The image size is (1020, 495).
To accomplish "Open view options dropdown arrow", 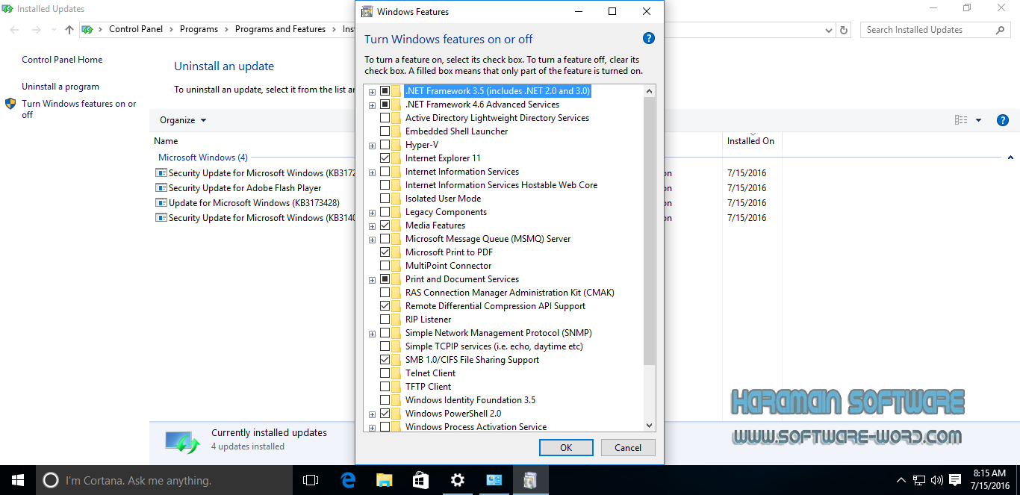I will tap(979, 120).
